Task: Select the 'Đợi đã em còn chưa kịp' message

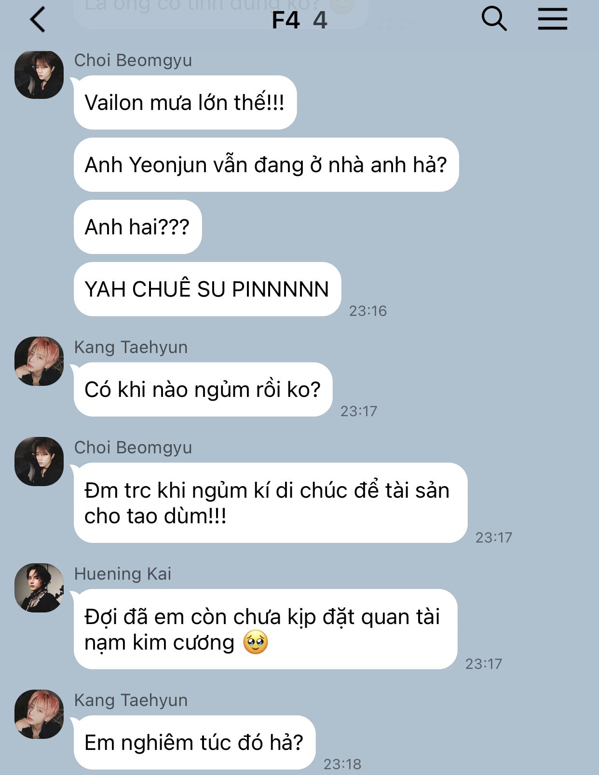Action: coord(265,629)
